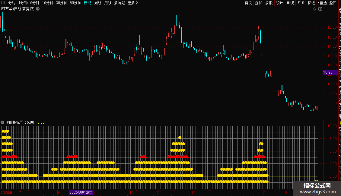The image size is (341, 196).
Task: Select the 5分钟 period tab
Action: (35, 3)
